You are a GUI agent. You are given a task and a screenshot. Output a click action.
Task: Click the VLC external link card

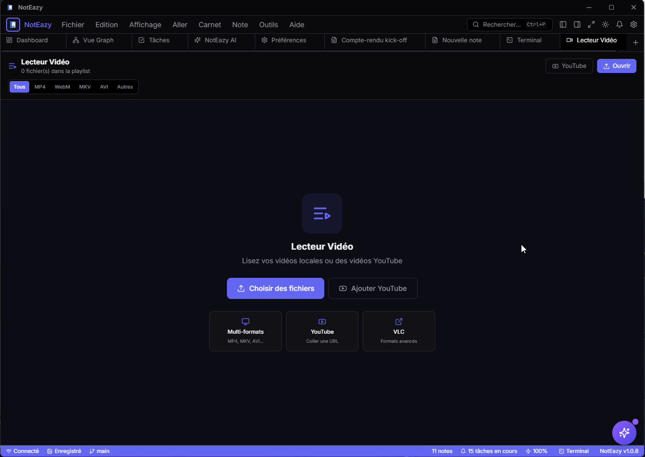[x=399, y=331]
